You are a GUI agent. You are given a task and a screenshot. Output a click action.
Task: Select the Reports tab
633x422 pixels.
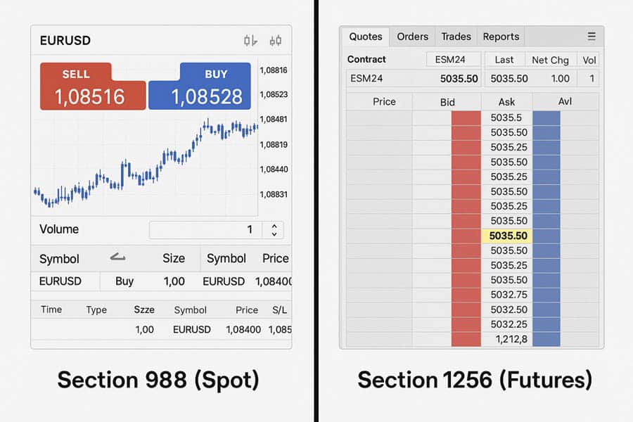(501, 37)
